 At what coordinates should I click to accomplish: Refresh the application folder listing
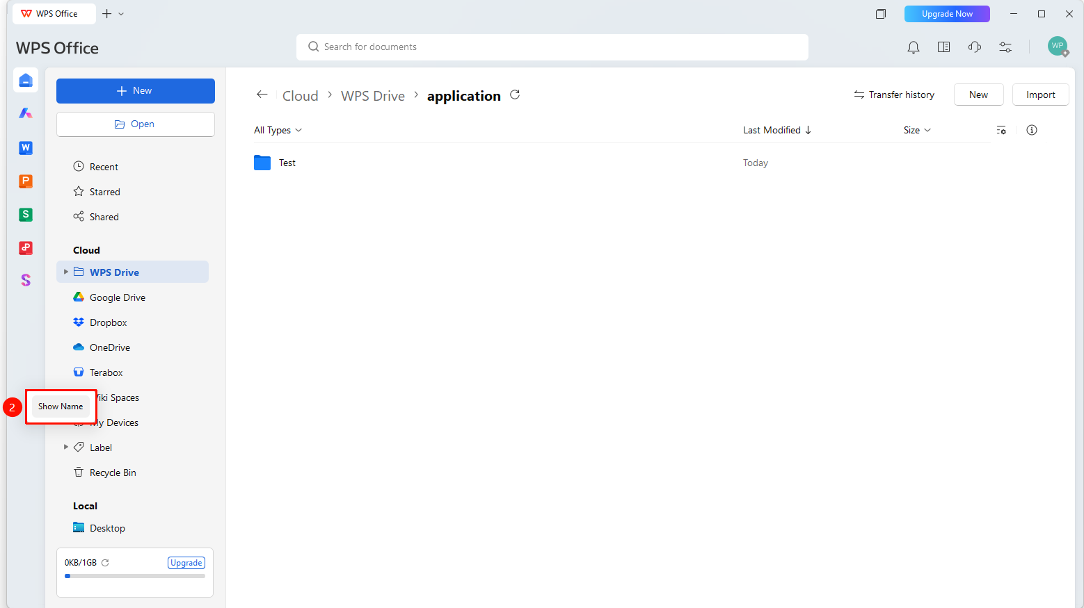pos(515,95)
